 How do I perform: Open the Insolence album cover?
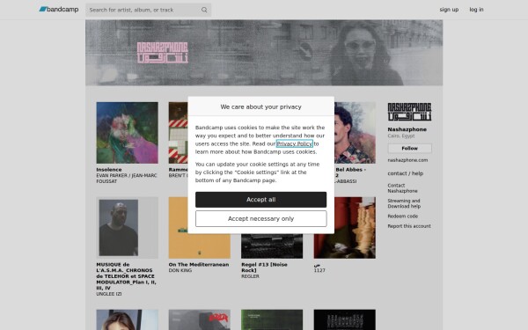(x=127, y=133)
